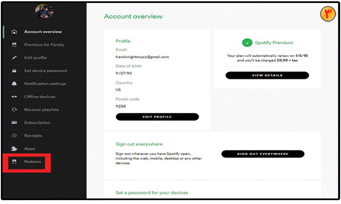Select Offline devices in sidebar
Screen dimensions: 341x204
pyautogui.click(x=45, y=97)
